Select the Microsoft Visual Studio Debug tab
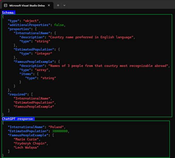 [28, 6]
